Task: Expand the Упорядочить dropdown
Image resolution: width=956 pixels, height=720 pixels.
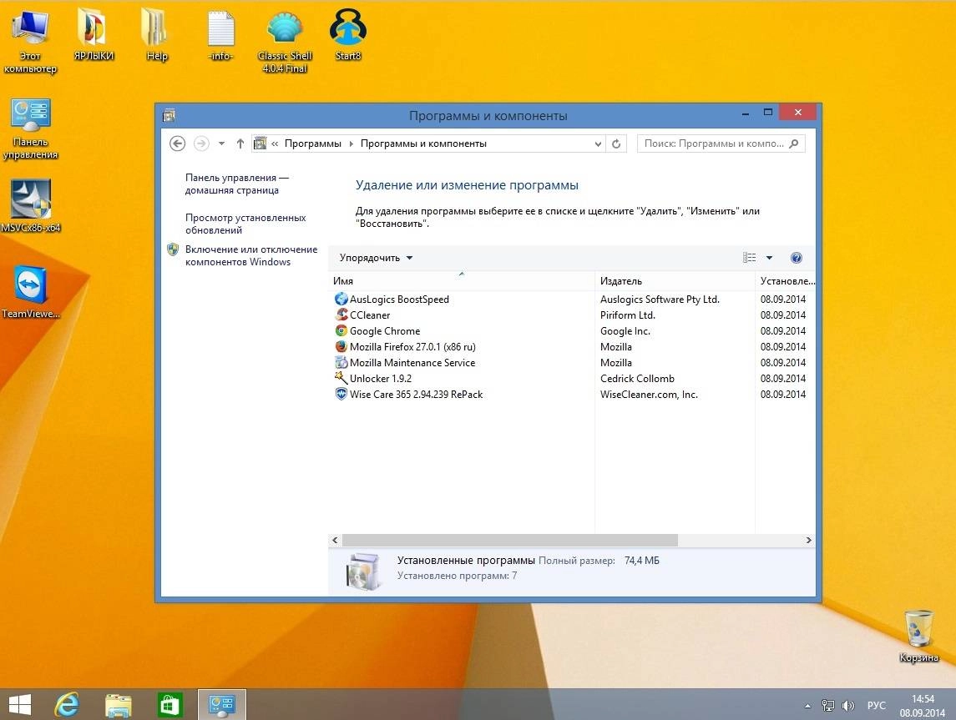Action: click(377, 258)
